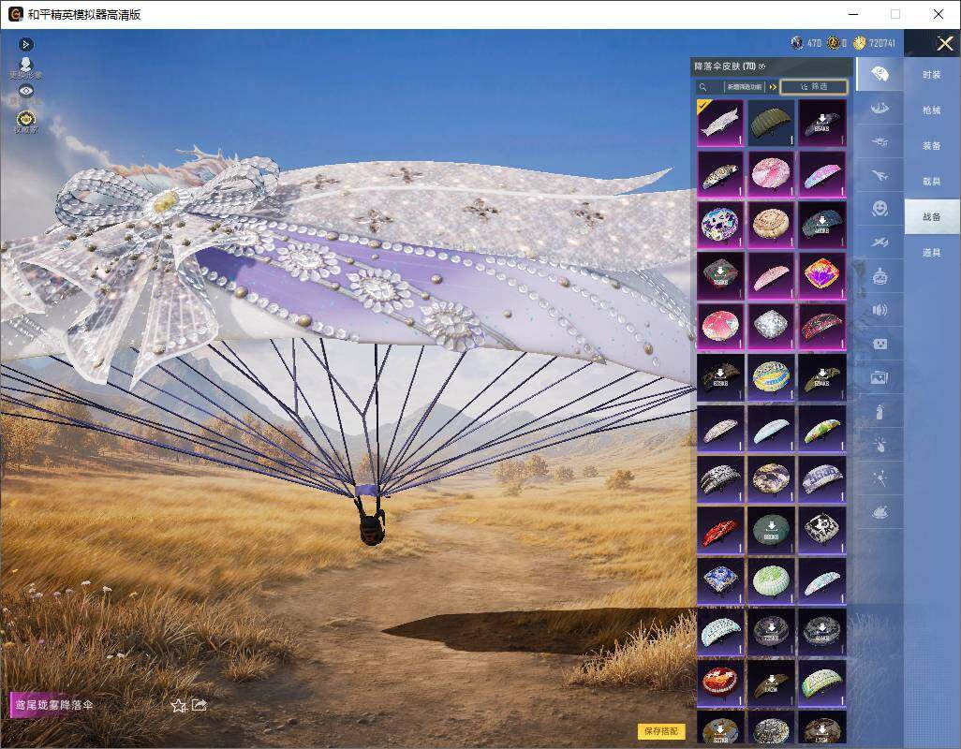The width and height of the screenshot is (961, 749).
Task: Select the pink round cherry-blossom parachute
Action: [x=771, y=174]
